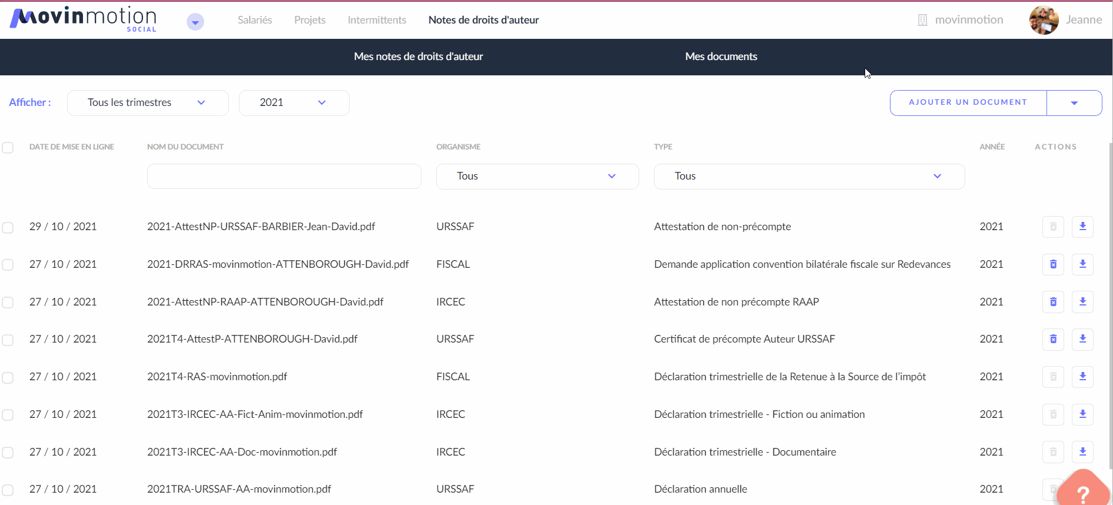Click the 29 / 10 / 2021 date cell
The height and width of the screenshot is (505, 1113).
point(63,227)
